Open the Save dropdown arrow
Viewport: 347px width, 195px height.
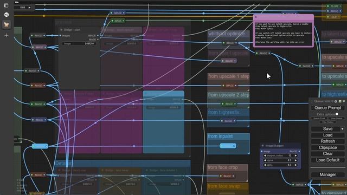(342, 129)
